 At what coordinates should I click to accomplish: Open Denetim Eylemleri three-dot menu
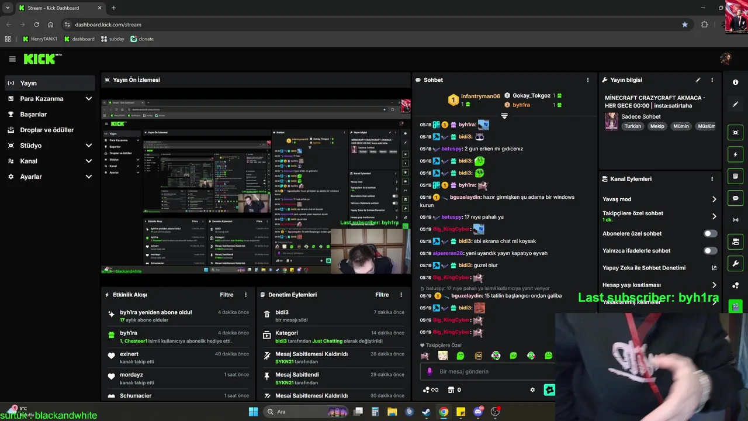point(401,295)
